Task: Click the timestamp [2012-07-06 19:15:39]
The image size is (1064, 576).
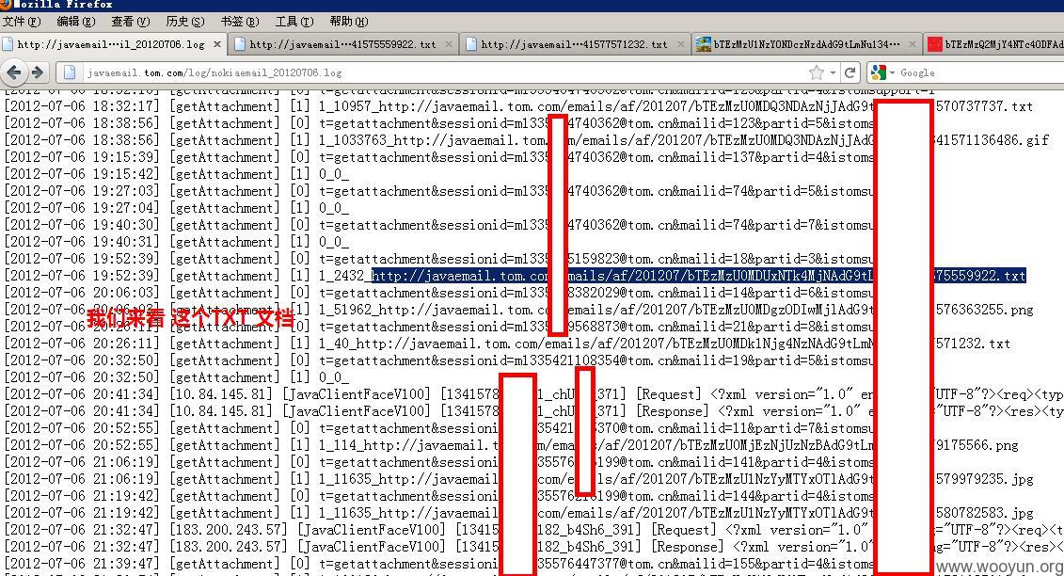Action: pyautogui.click(x=82, y=157)
